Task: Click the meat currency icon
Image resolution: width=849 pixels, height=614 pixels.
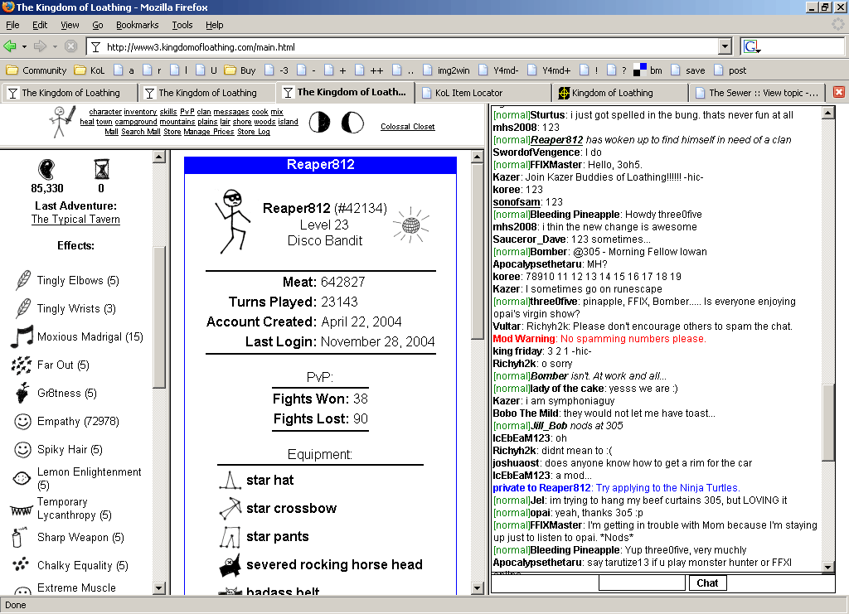Action: coord(46,169)
